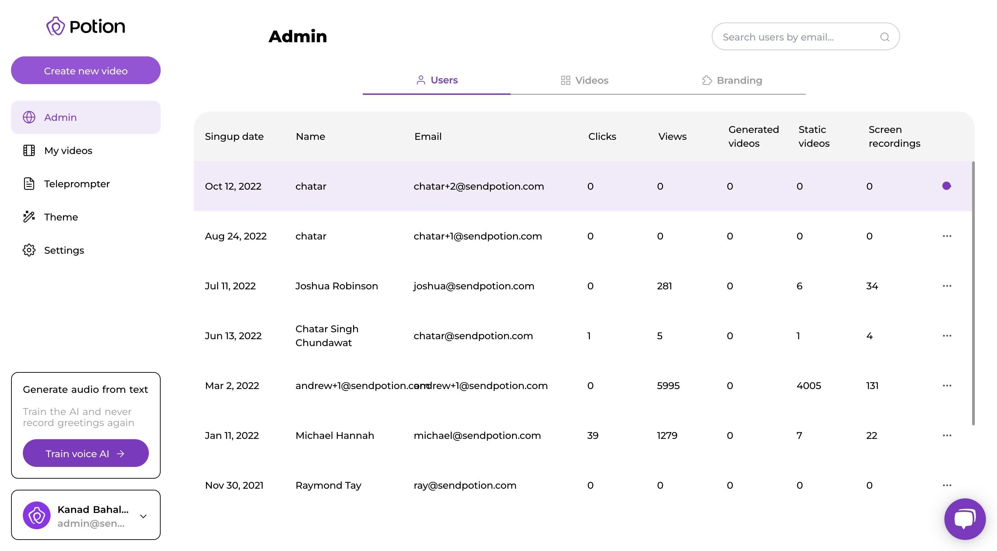This screenshot has height=551, width=997.
Task: Click the views value 5995
Action: pos(668,386)
